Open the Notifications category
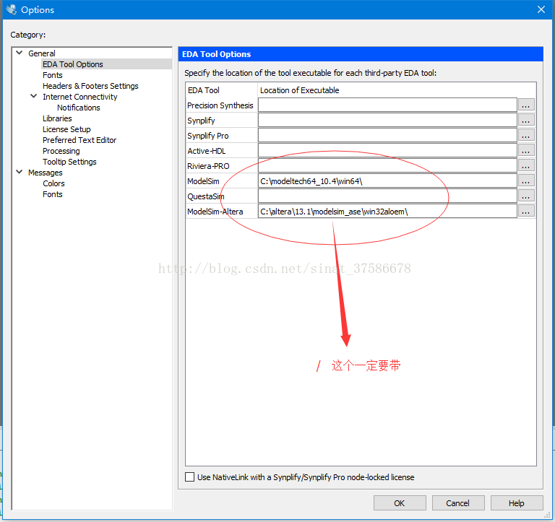 coord(79,108)
